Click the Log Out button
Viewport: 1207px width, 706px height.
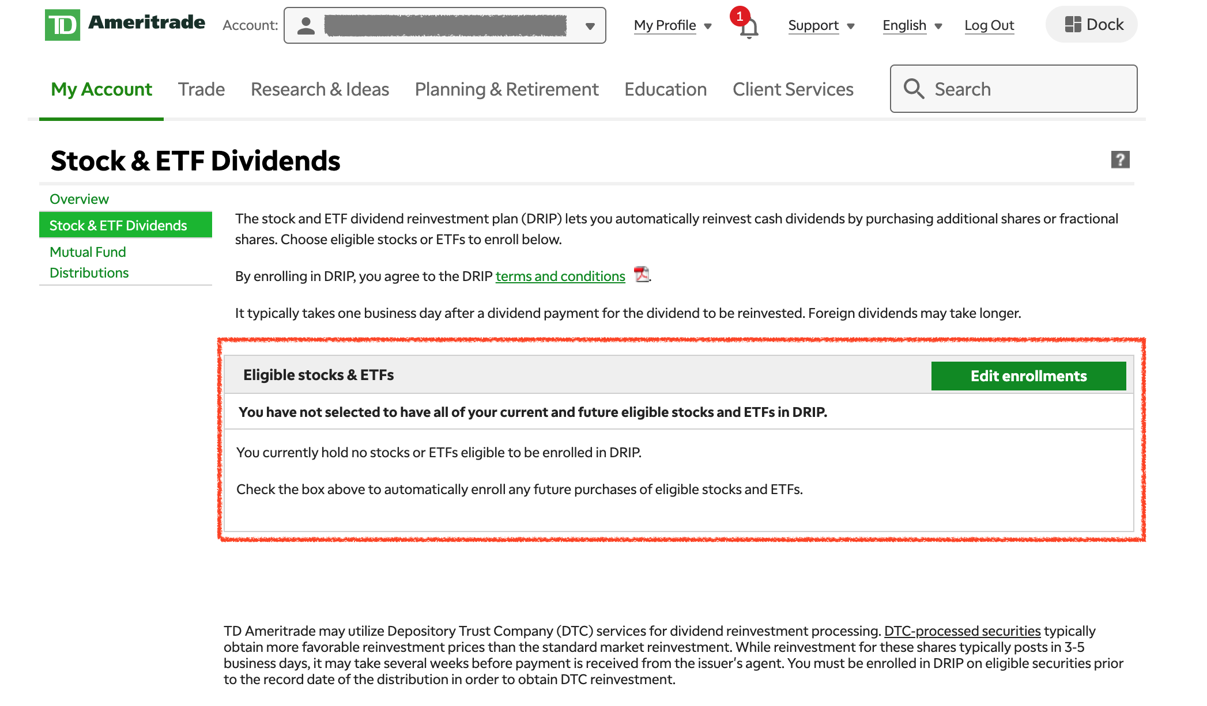[989, 24]
